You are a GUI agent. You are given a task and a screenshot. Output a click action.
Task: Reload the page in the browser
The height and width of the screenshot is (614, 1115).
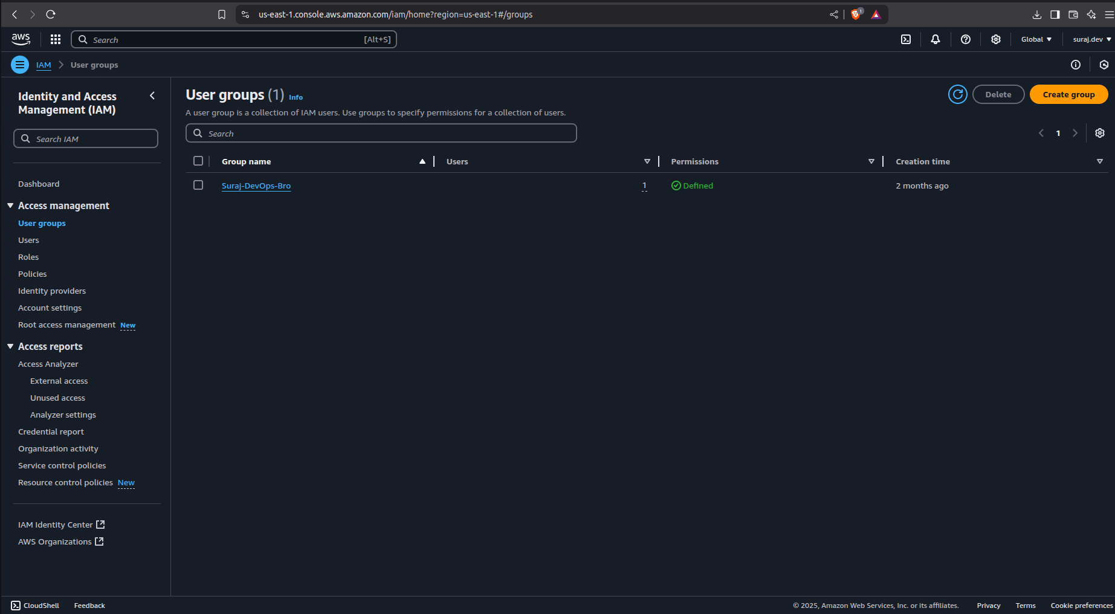(x=51, y=15)
